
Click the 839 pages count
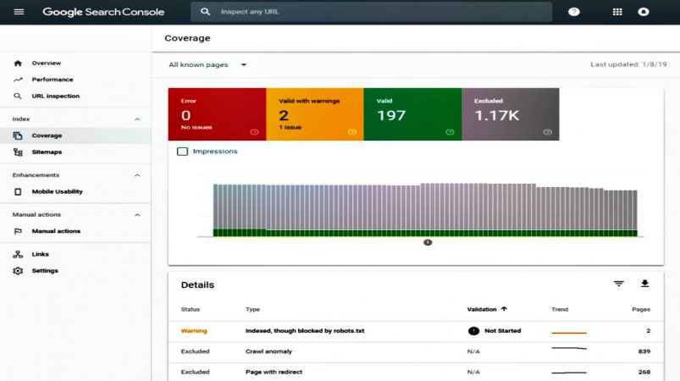(x=644, y=351)
